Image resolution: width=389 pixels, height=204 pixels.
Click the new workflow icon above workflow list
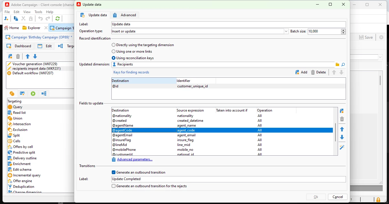(x=10, y=56)
